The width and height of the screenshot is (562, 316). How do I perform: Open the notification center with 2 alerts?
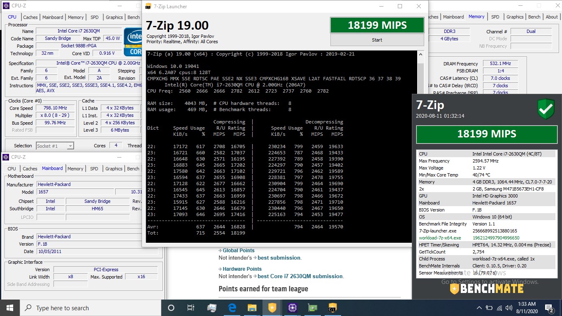click(549, 308)
